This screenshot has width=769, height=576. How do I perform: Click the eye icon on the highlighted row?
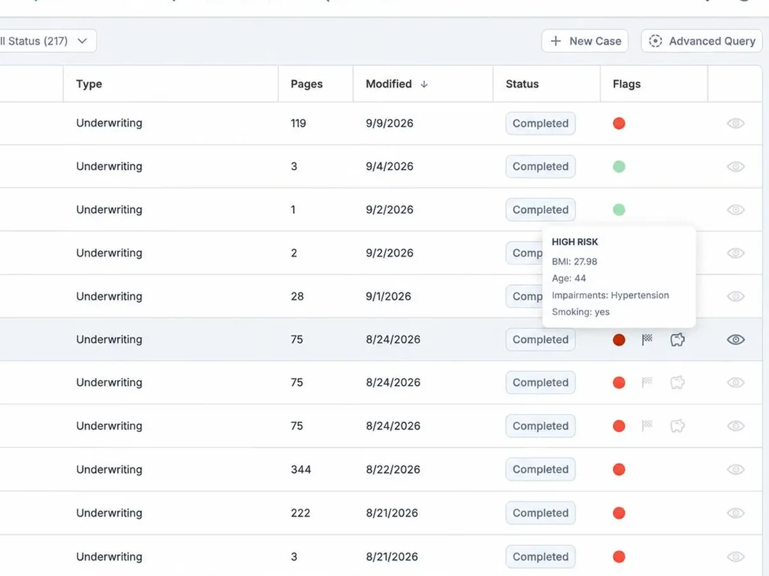[736, 340]
